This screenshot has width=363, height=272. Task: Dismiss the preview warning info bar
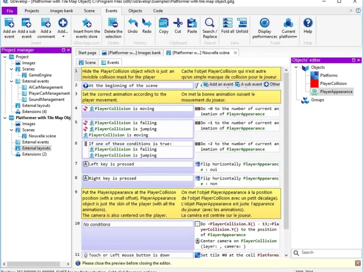coord(358,263)
